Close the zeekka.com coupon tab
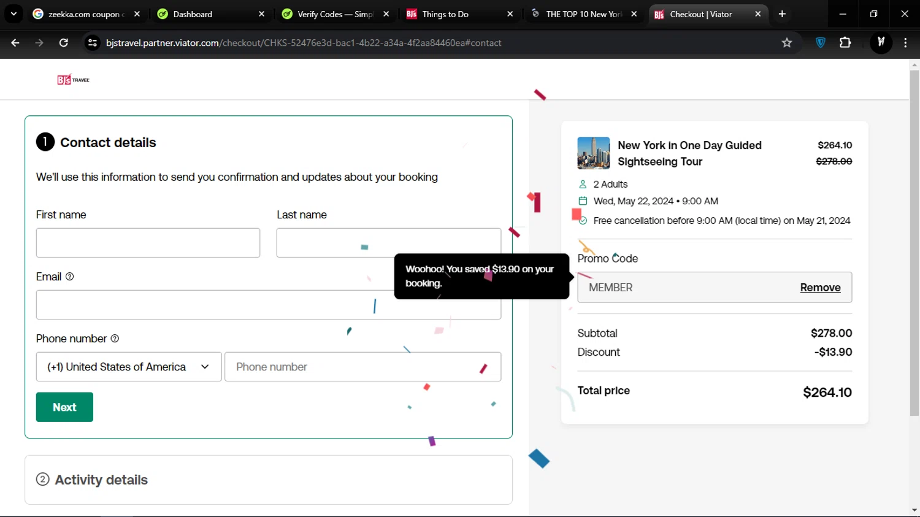This screenshot has height=517, width=920. [x=137, y=14]
